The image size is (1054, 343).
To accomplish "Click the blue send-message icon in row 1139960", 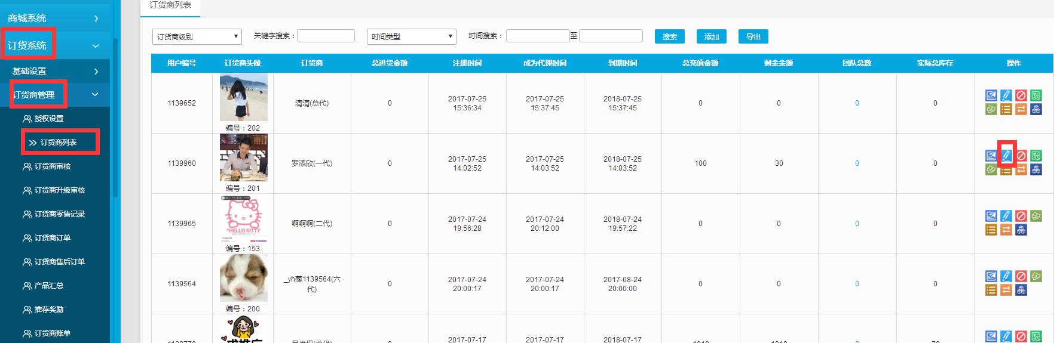I will tap(991, 156).
